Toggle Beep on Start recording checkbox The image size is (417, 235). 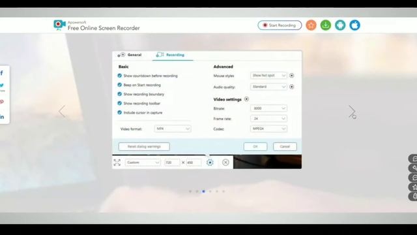[x=120, y=85]
